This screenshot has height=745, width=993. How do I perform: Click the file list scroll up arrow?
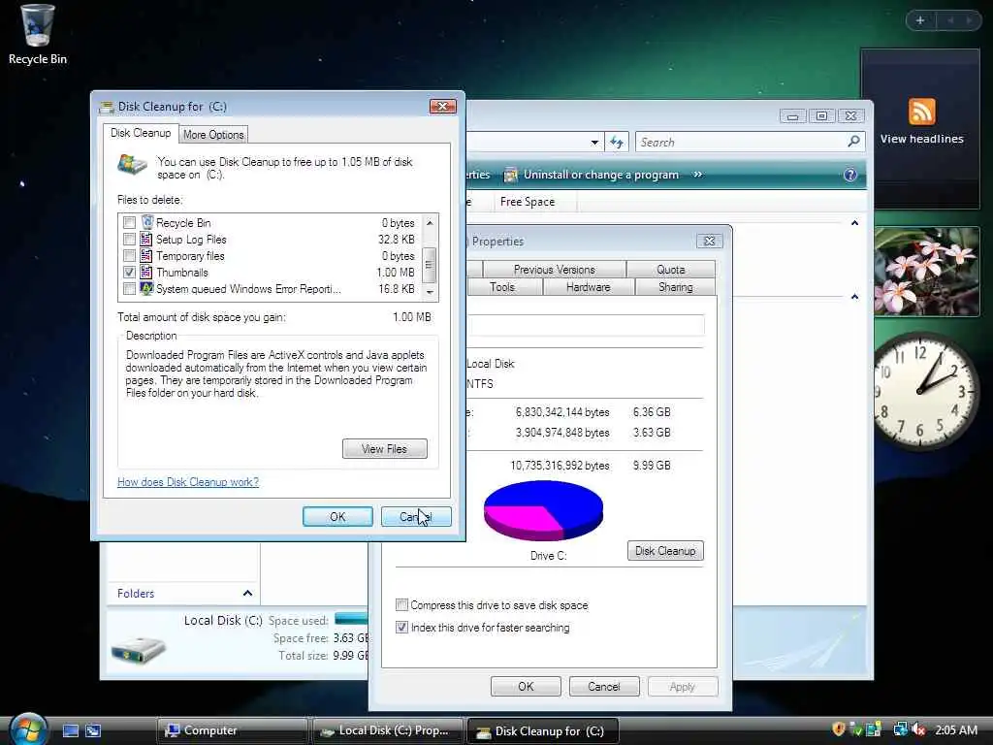pos(430,222)
